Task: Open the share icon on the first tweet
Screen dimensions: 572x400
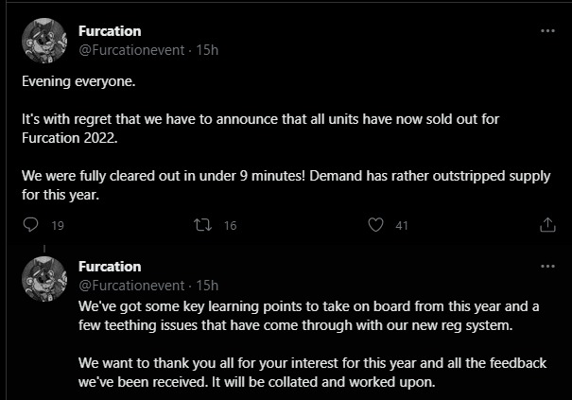Action: 547,225
